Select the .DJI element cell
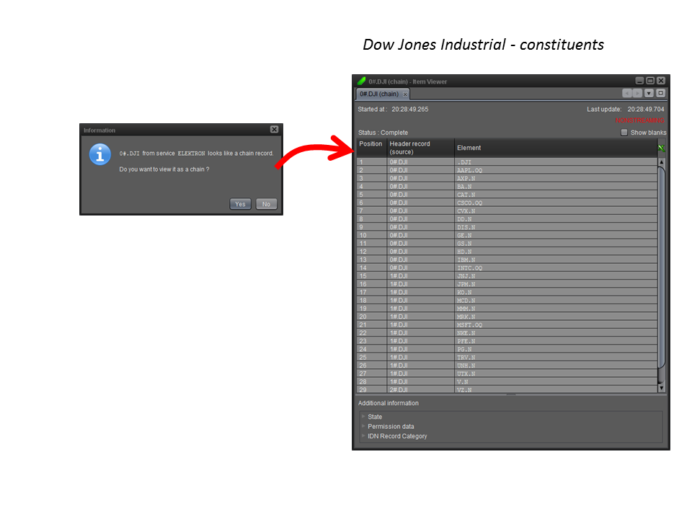692x519 pixels. tap(556, 162)
